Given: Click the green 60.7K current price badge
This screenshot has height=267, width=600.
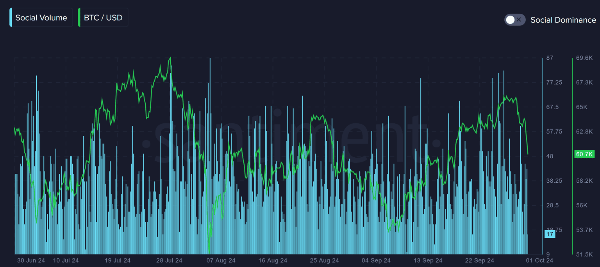Looking at the screenshot, I should (584, 154).
